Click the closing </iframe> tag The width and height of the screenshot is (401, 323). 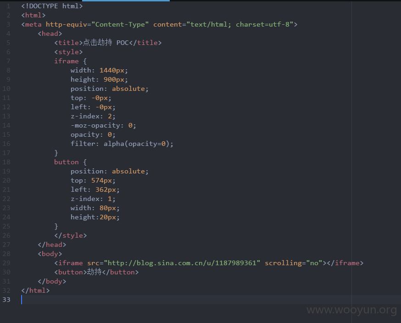click(345, 263)
